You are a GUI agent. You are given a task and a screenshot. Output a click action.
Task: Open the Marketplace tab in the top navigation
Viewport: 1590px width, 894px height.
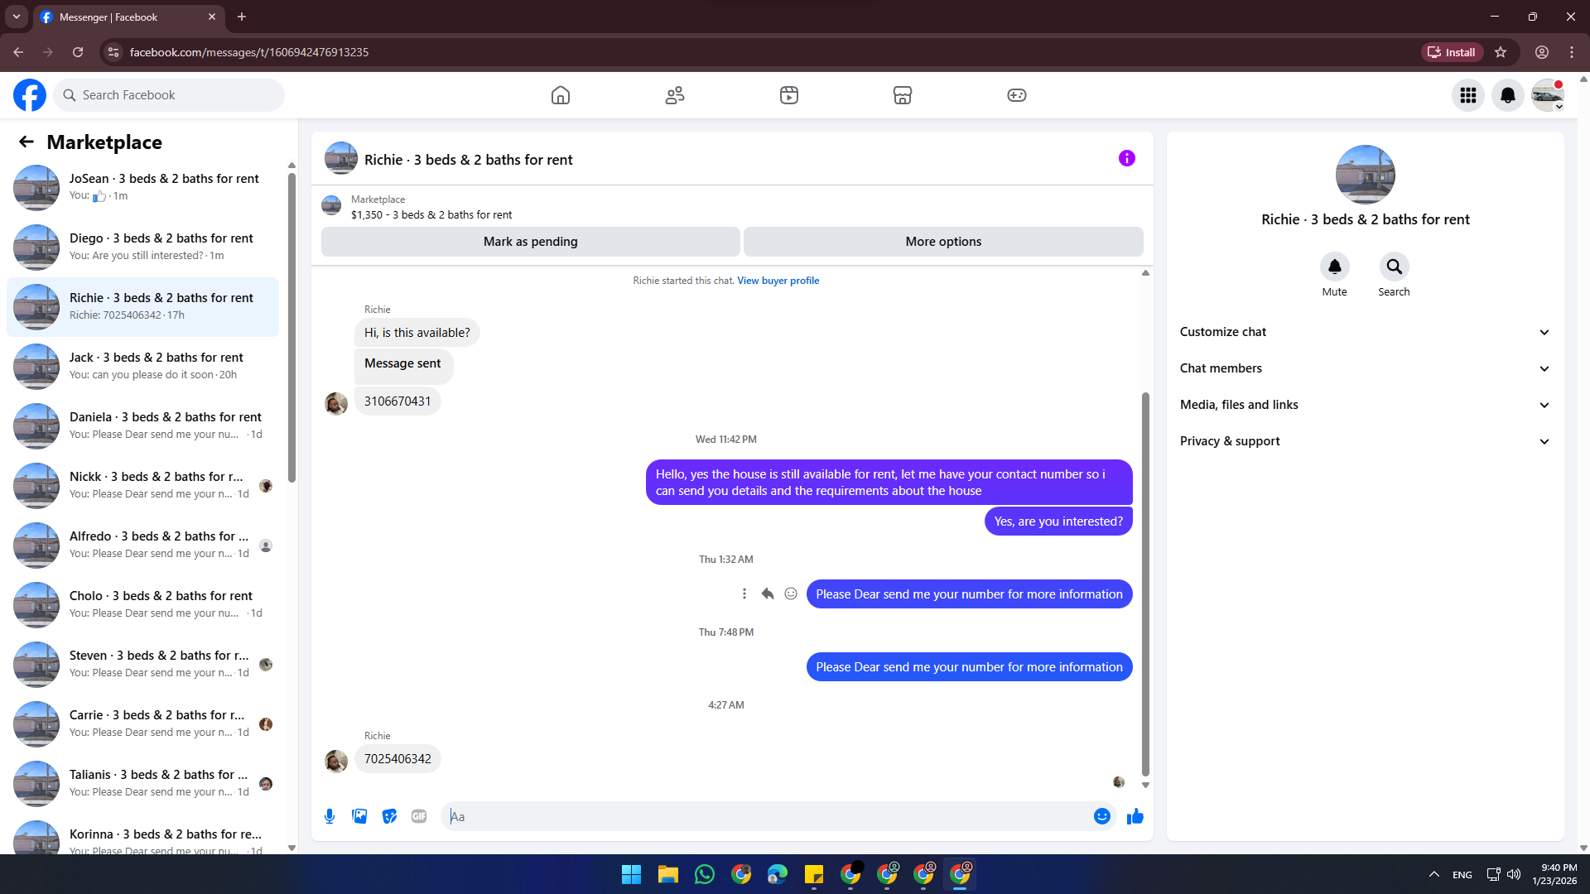902,95
